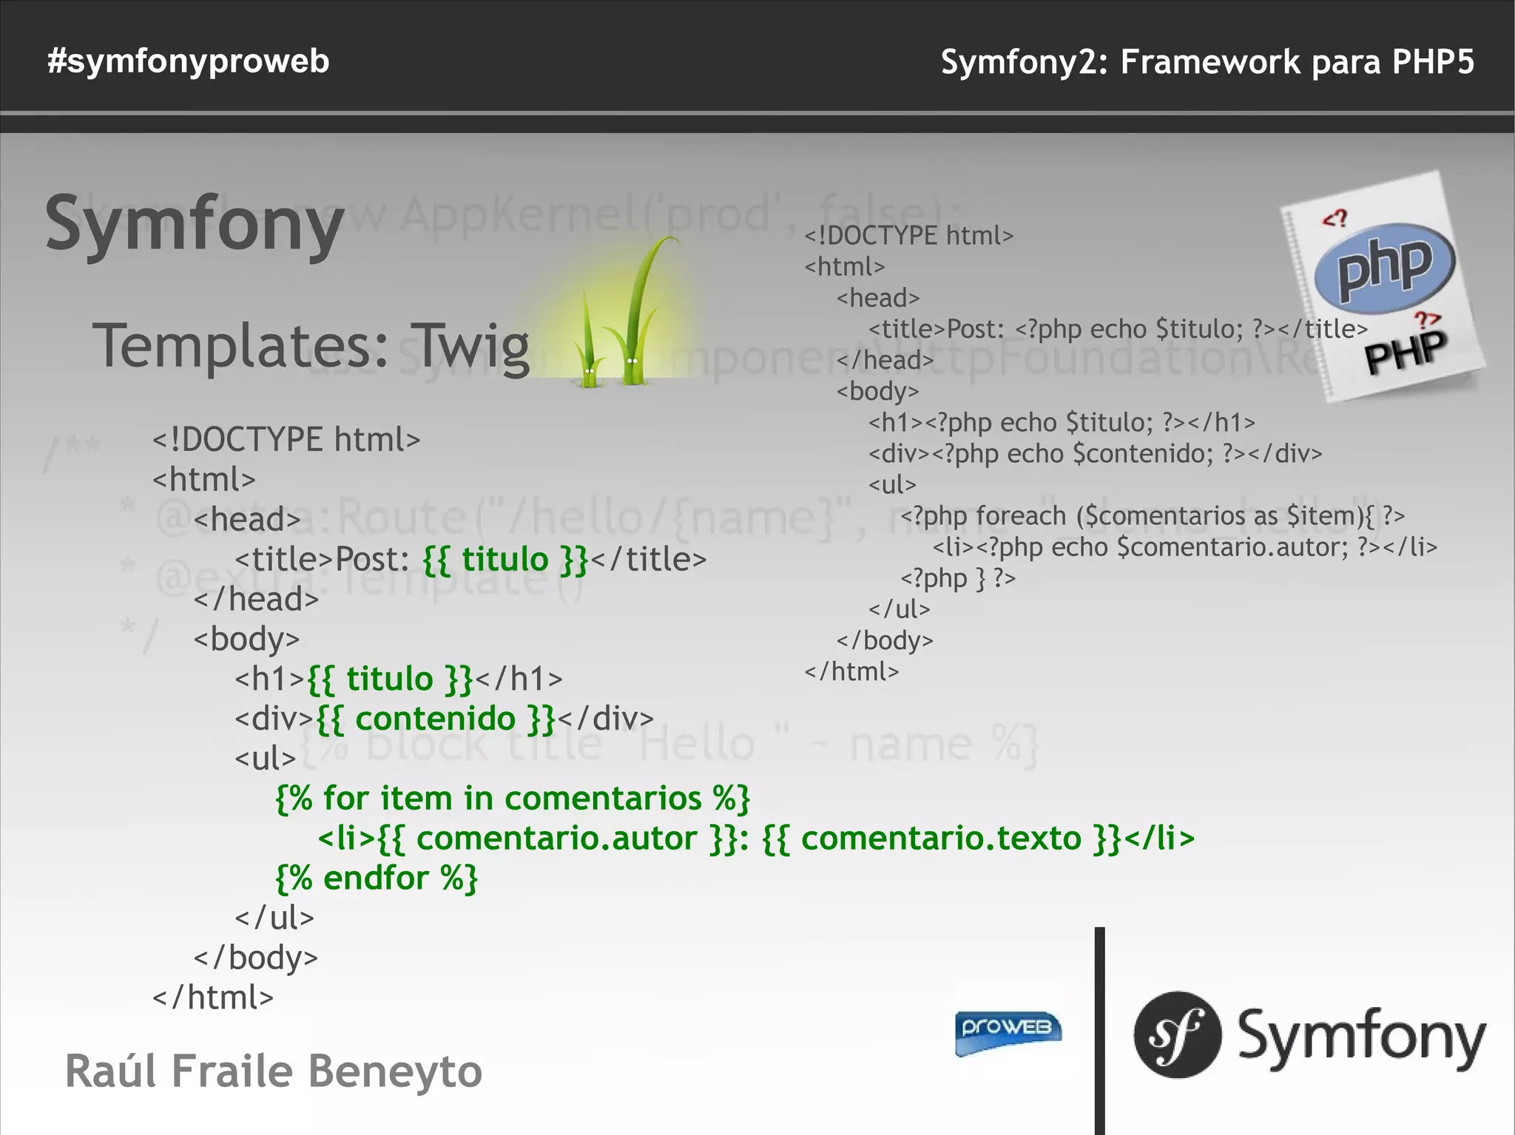Click the PHP notepad logo image
1515x1135 pixels.
1383,287
